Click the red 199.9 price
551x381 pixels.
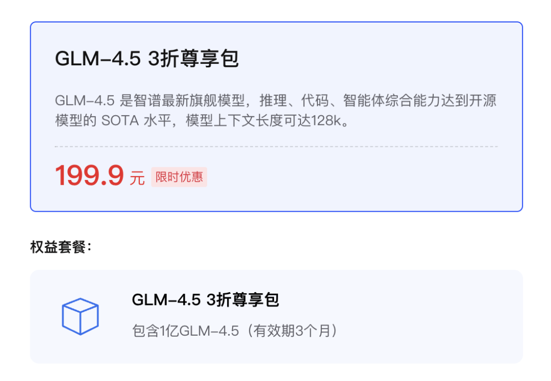90,175
